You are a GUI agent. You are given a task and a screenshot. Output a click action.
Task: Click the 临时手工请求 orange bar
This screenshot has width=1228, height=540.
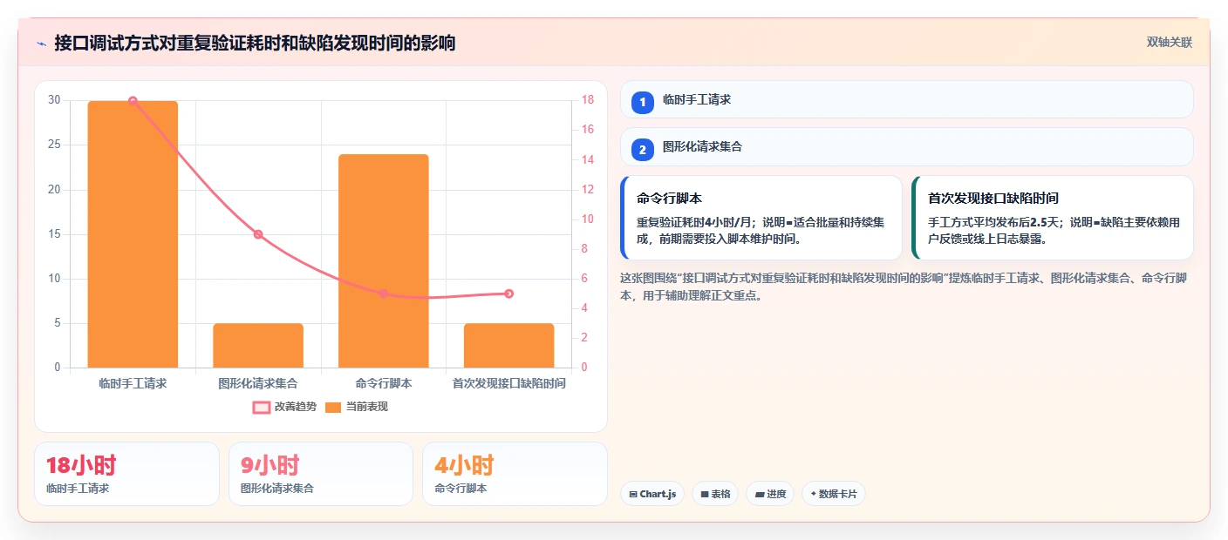133,234
